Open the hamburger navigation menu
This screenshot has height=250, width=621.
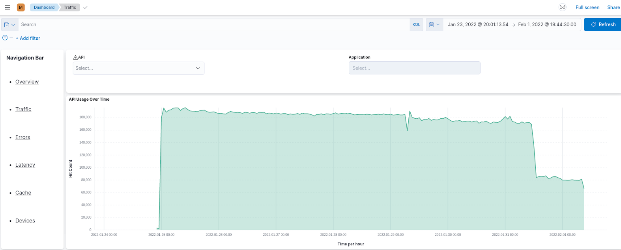point(7,7)
